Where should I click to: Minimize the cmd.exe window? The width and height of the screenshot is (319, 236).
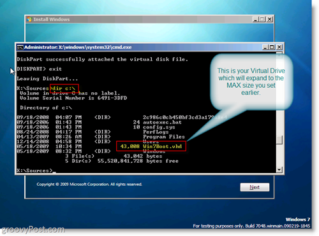(265, 47)
